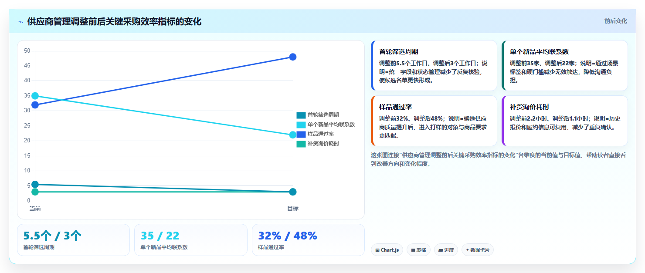645x273 pixels.
Task: Click the 5.5个 / 3个 stat card
Action: (73, 240)
